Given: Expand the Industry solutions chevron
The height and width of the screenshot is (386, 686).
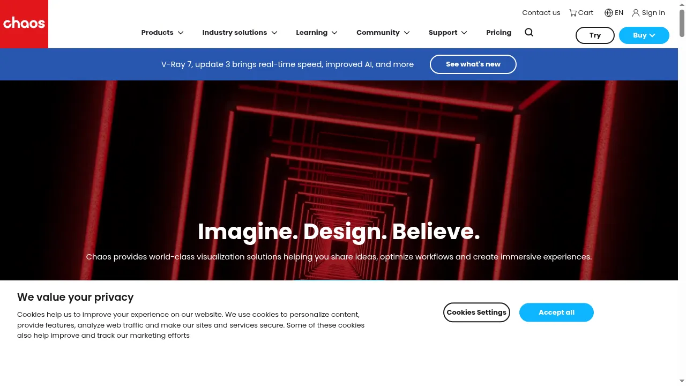Looking at the screenshot, I should [x=274, y=33].
